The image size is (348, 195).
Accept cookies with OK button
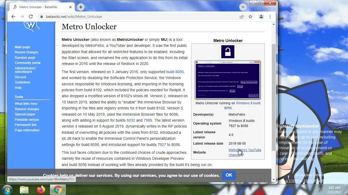(x=229, y=175)
